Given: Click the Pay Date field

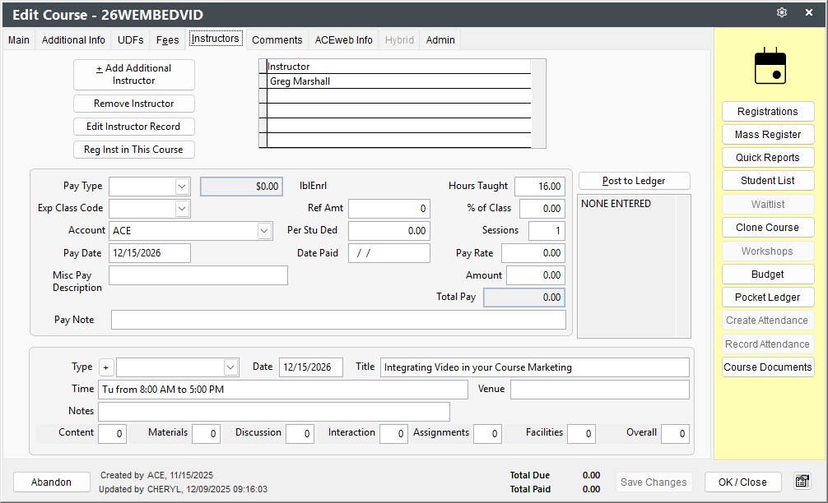Looking at the screenshot, I should coord(150,253).
